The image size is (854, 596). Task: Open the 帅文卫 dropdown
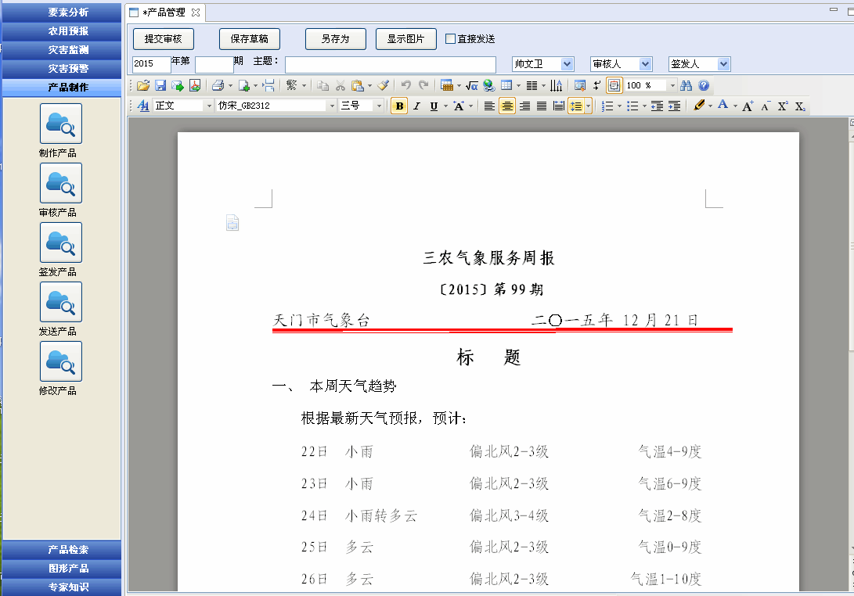tap(567, 64)
